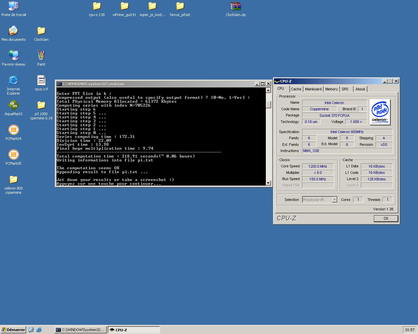The height and width of the screenshot is (334, 418).
Task: Switch to the Cache tab
Action: click(x=296, y=89)
